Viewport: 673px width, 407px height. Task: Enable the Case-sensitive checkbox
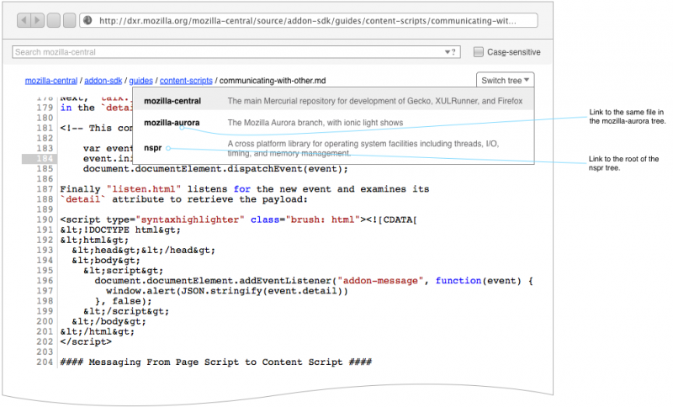point(478,52)
